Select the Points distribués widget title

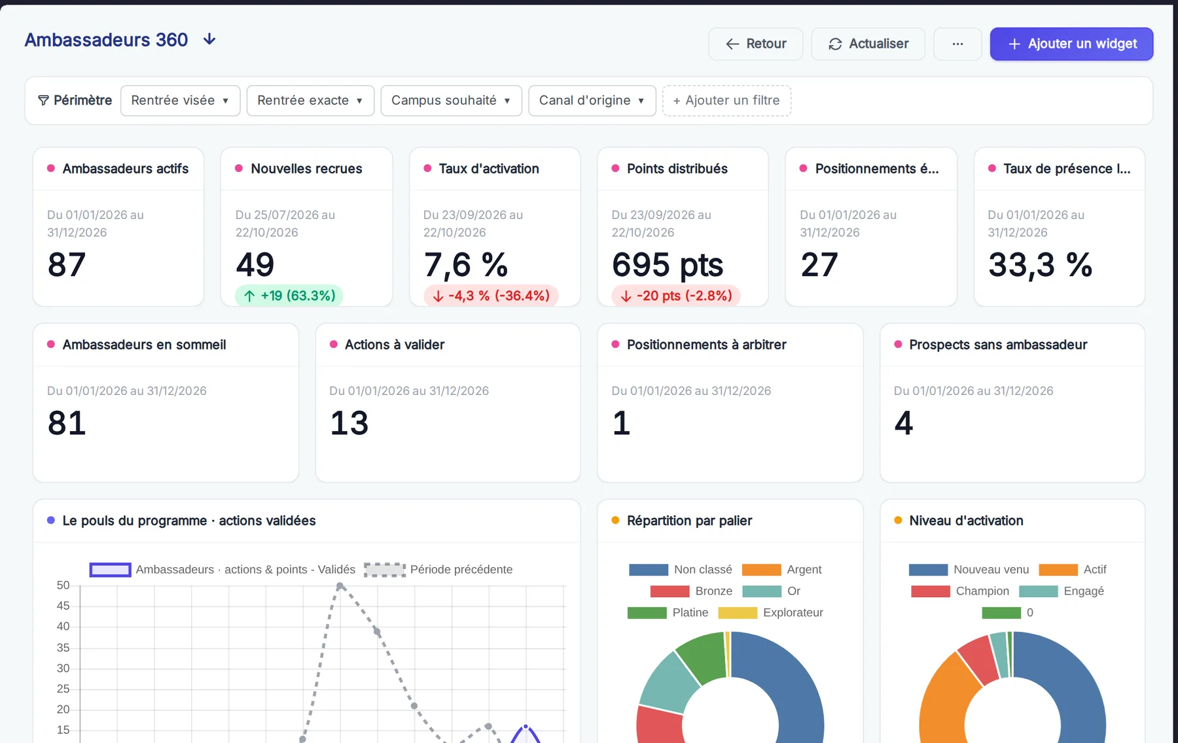click(x=677, y=169)
